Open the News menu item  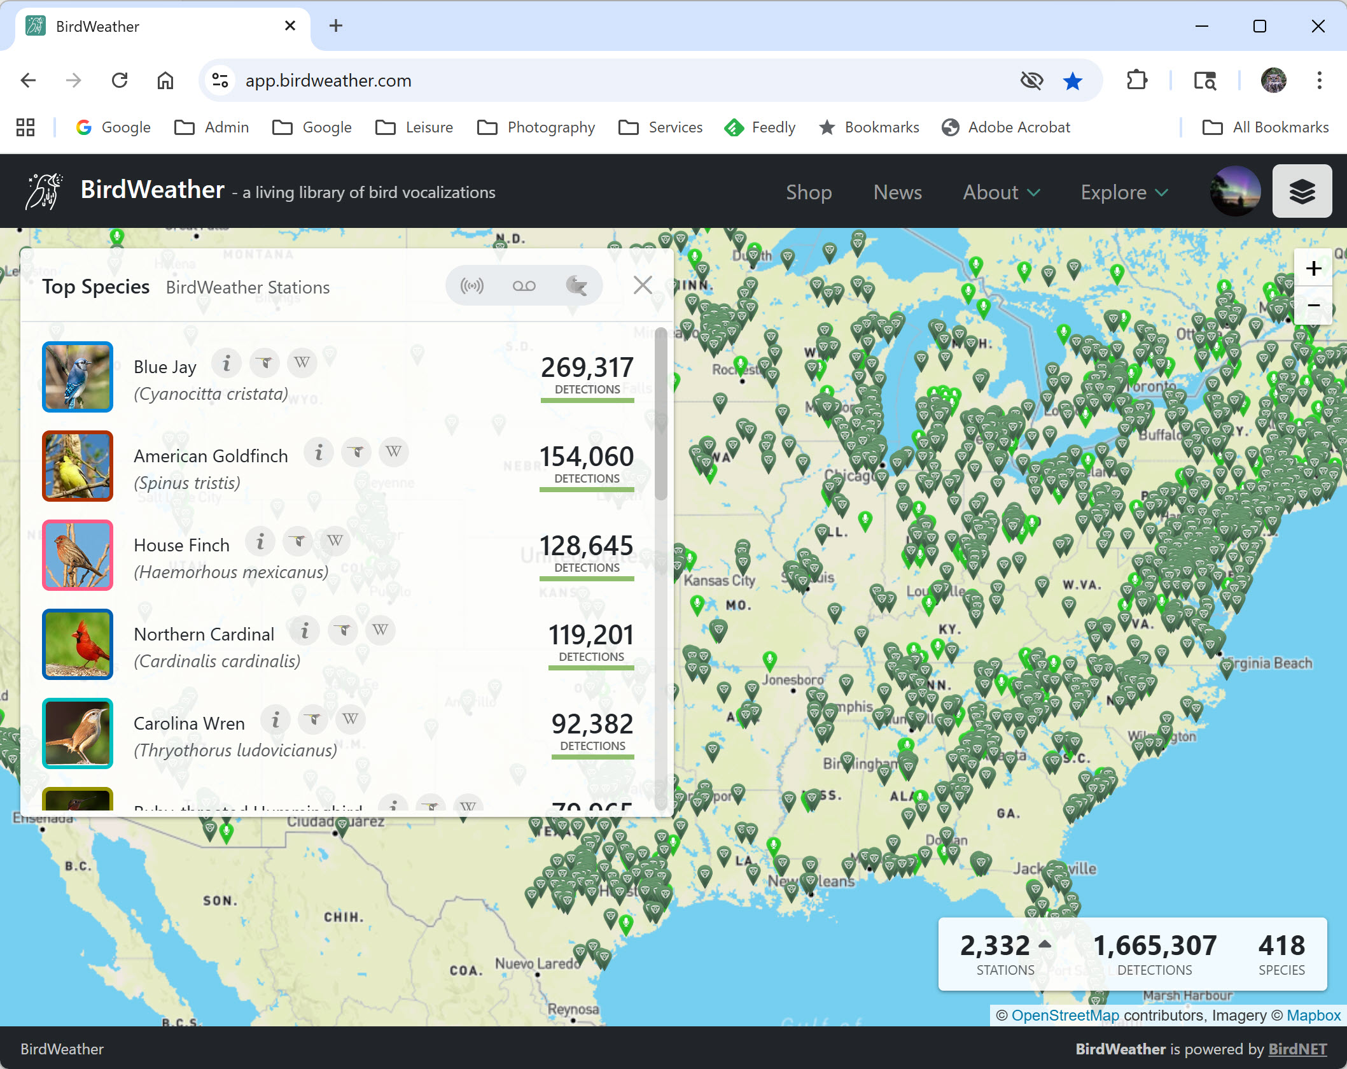[x=897, y=192]
